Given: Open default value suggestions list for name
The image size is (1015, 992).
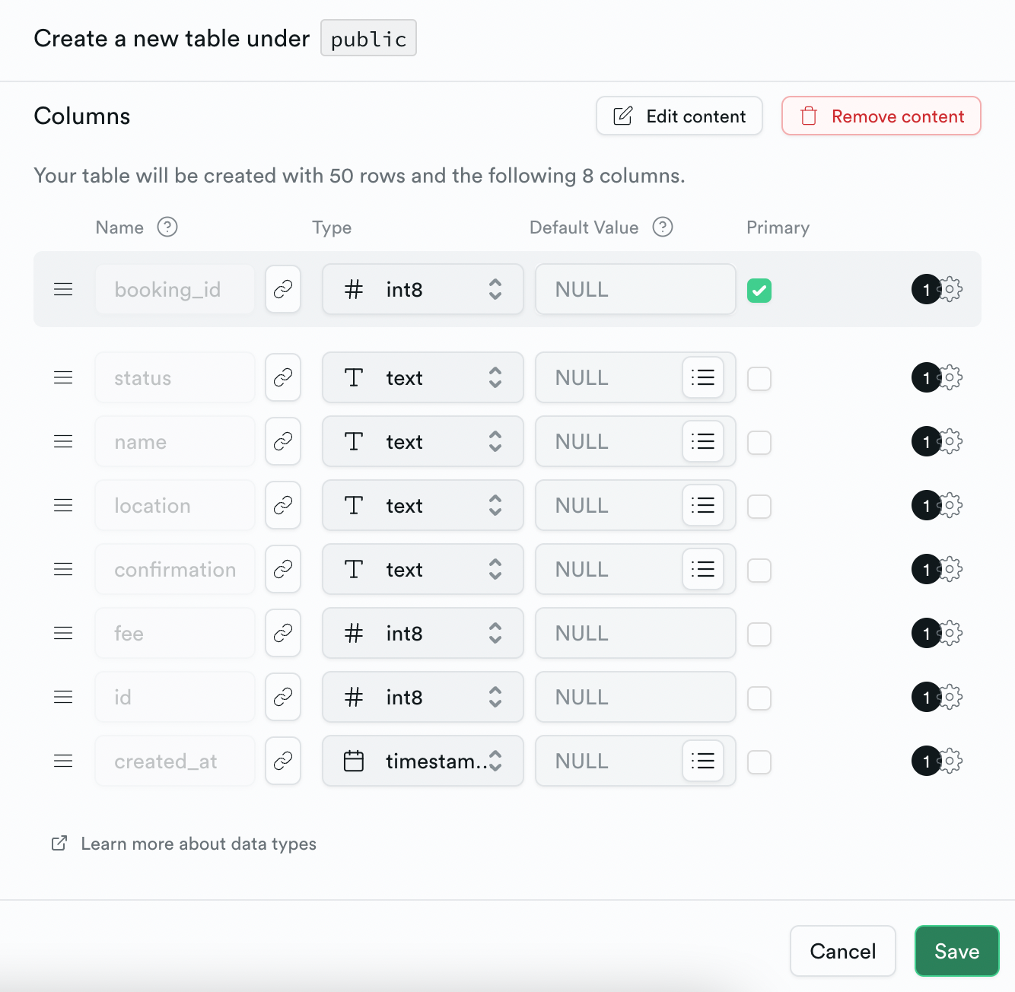Looking at the screenshot, I should click(x=702, y=441).
